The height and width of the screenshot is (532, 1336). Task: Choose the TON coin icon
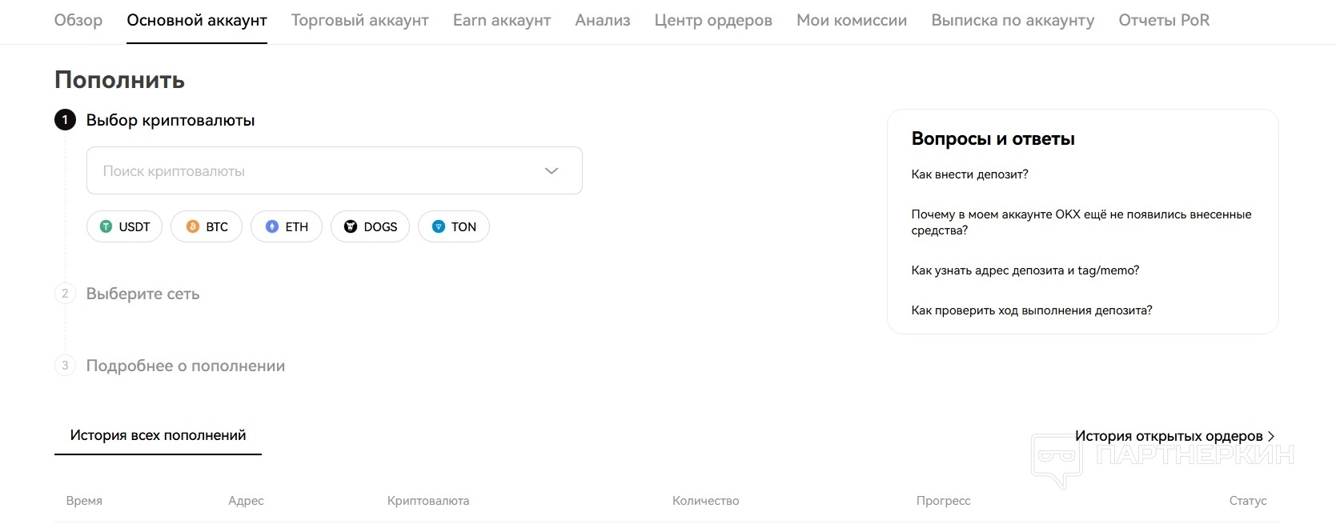[x=439, y=226]
